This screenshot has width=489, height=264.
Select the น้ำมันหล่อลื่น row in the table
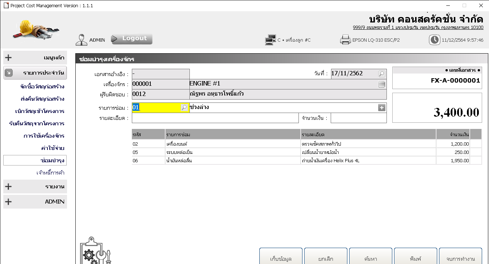(x=232, y=160)
